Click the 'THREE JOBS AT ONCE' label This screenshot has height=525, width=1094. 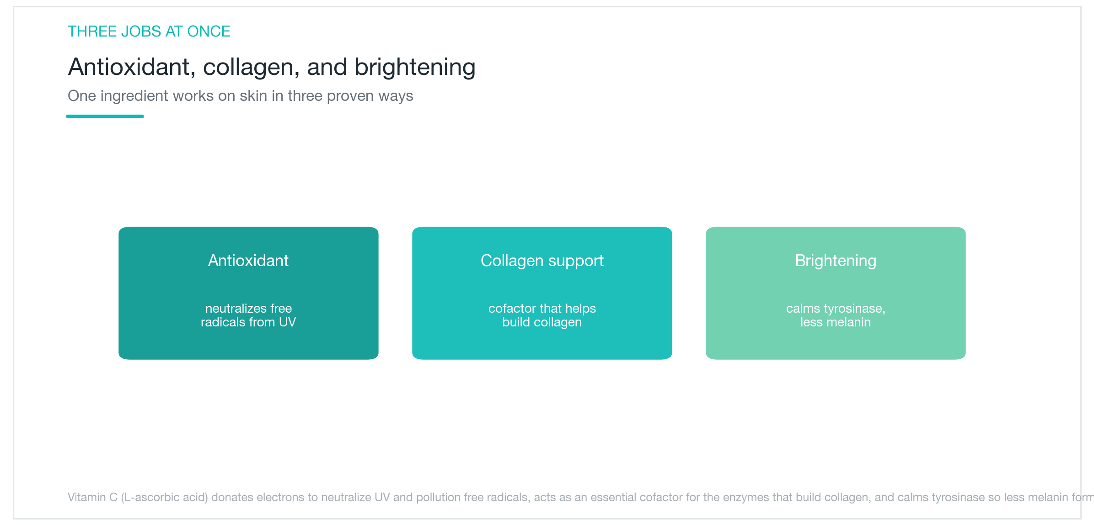149,31
